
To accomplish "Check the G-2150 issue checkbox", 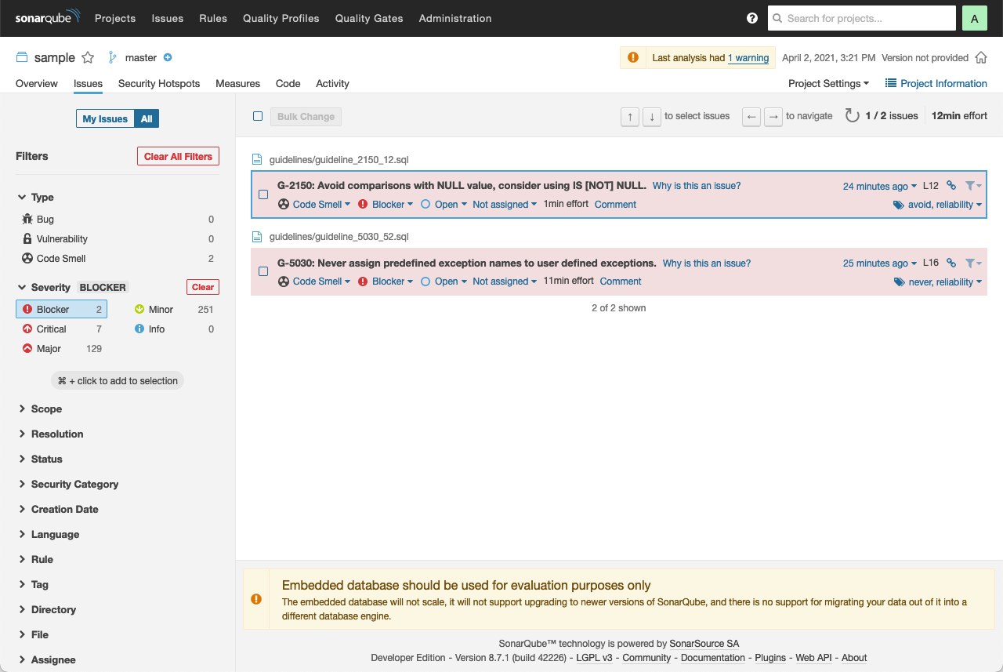I will [x=263, y=194].
